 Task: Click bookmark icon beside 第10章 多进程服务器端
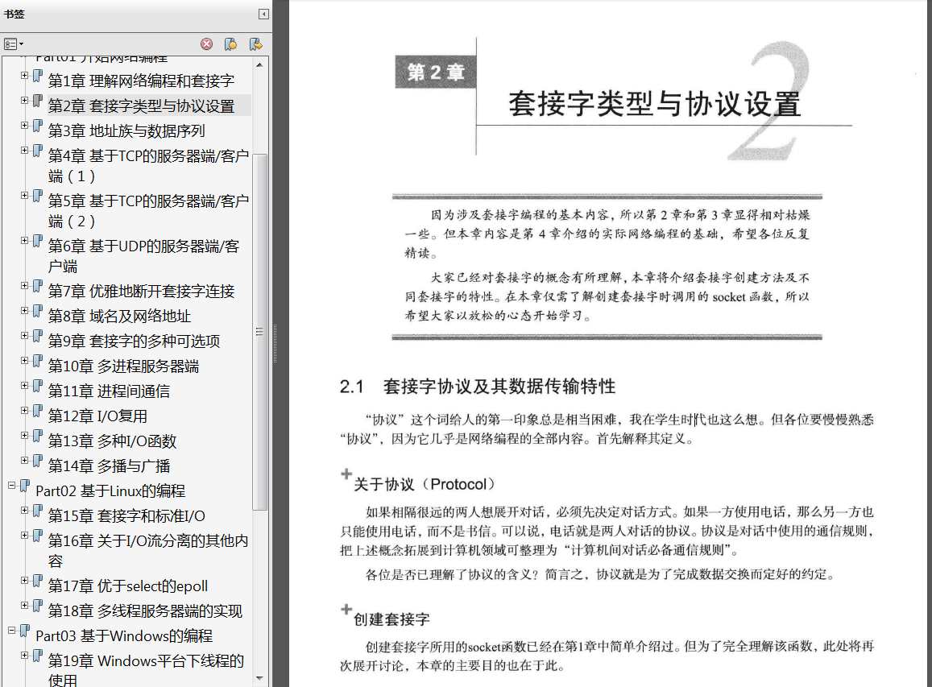(37, 362)
